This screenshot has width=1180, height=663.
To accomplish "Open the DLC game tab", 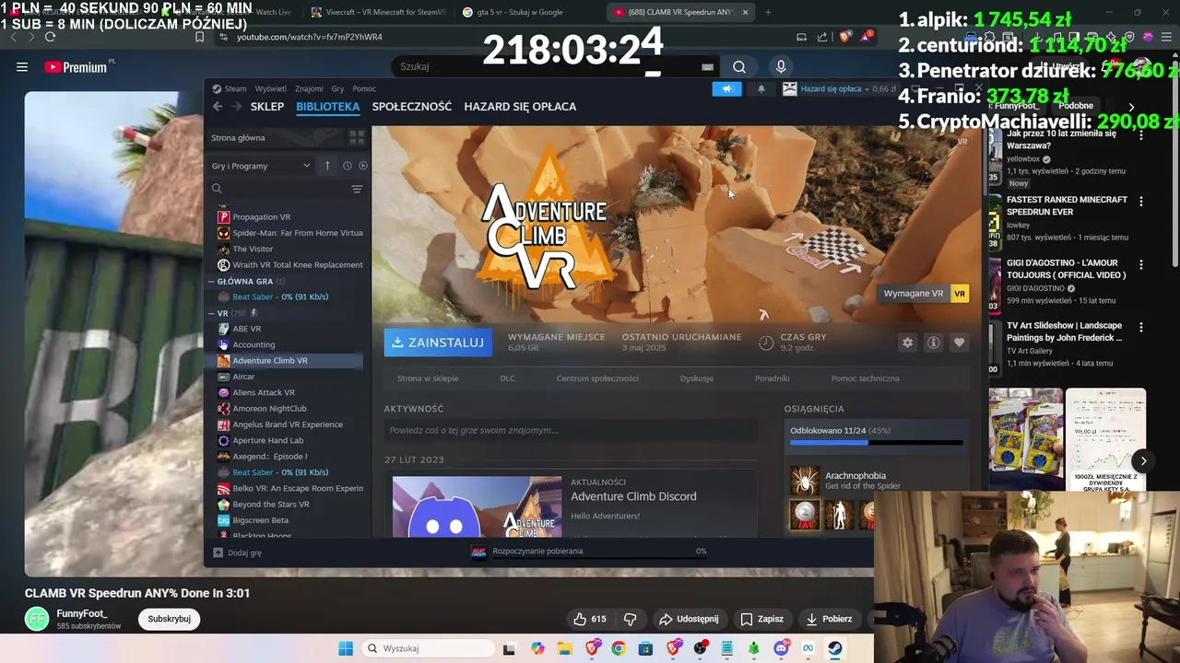I will pos(507,378).
